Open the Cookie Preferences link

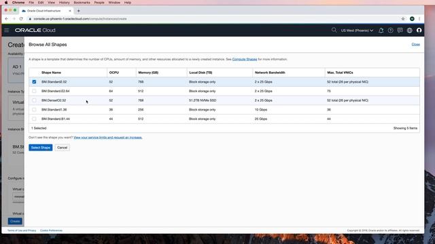tap(52, 230)
